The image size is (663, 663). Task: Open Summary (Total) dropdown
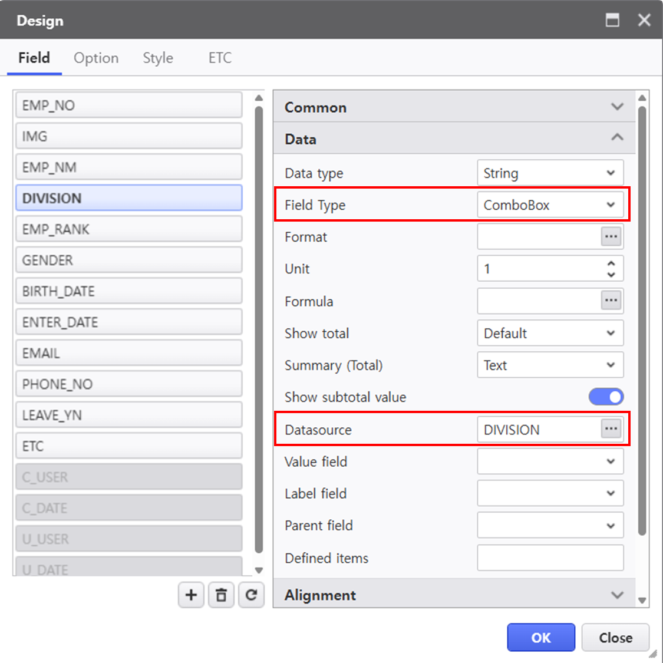pyautogui.click(x=550, y=365)
